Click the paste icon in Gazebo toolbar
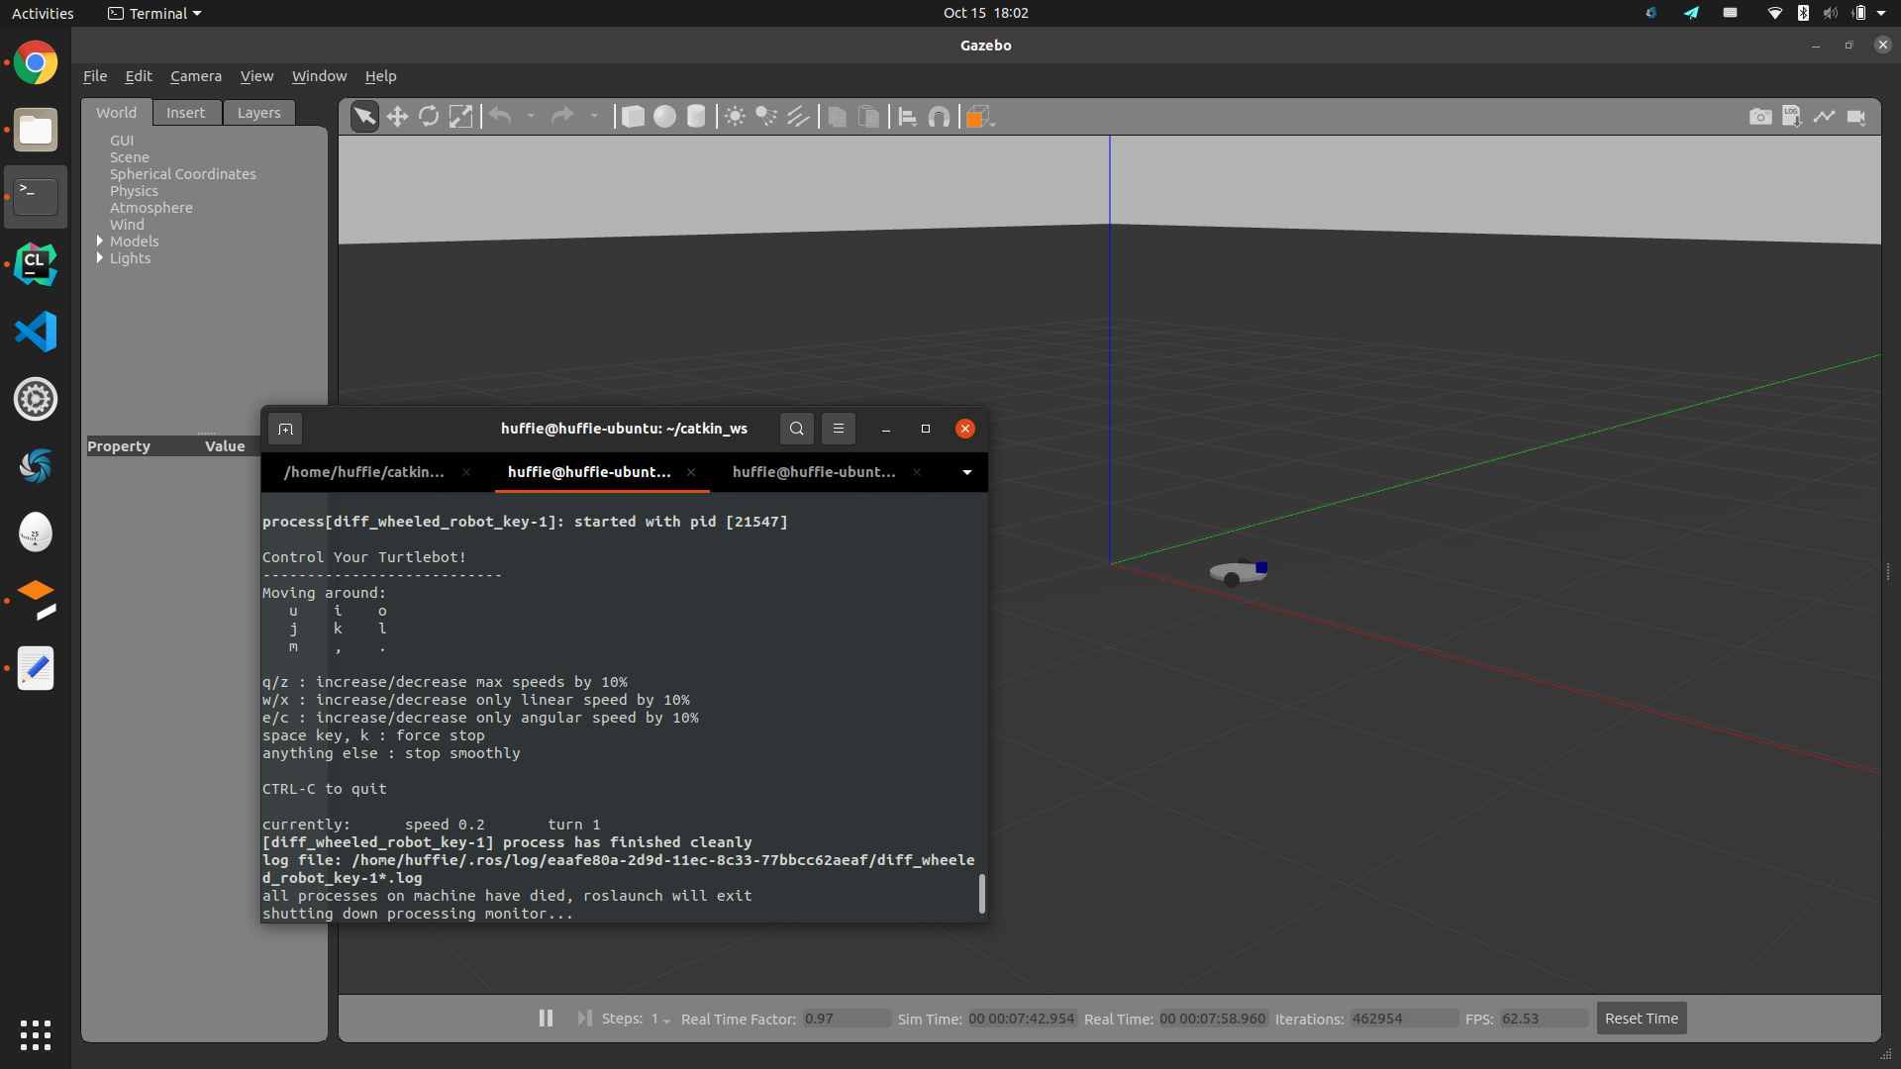 tap(868, 117)
